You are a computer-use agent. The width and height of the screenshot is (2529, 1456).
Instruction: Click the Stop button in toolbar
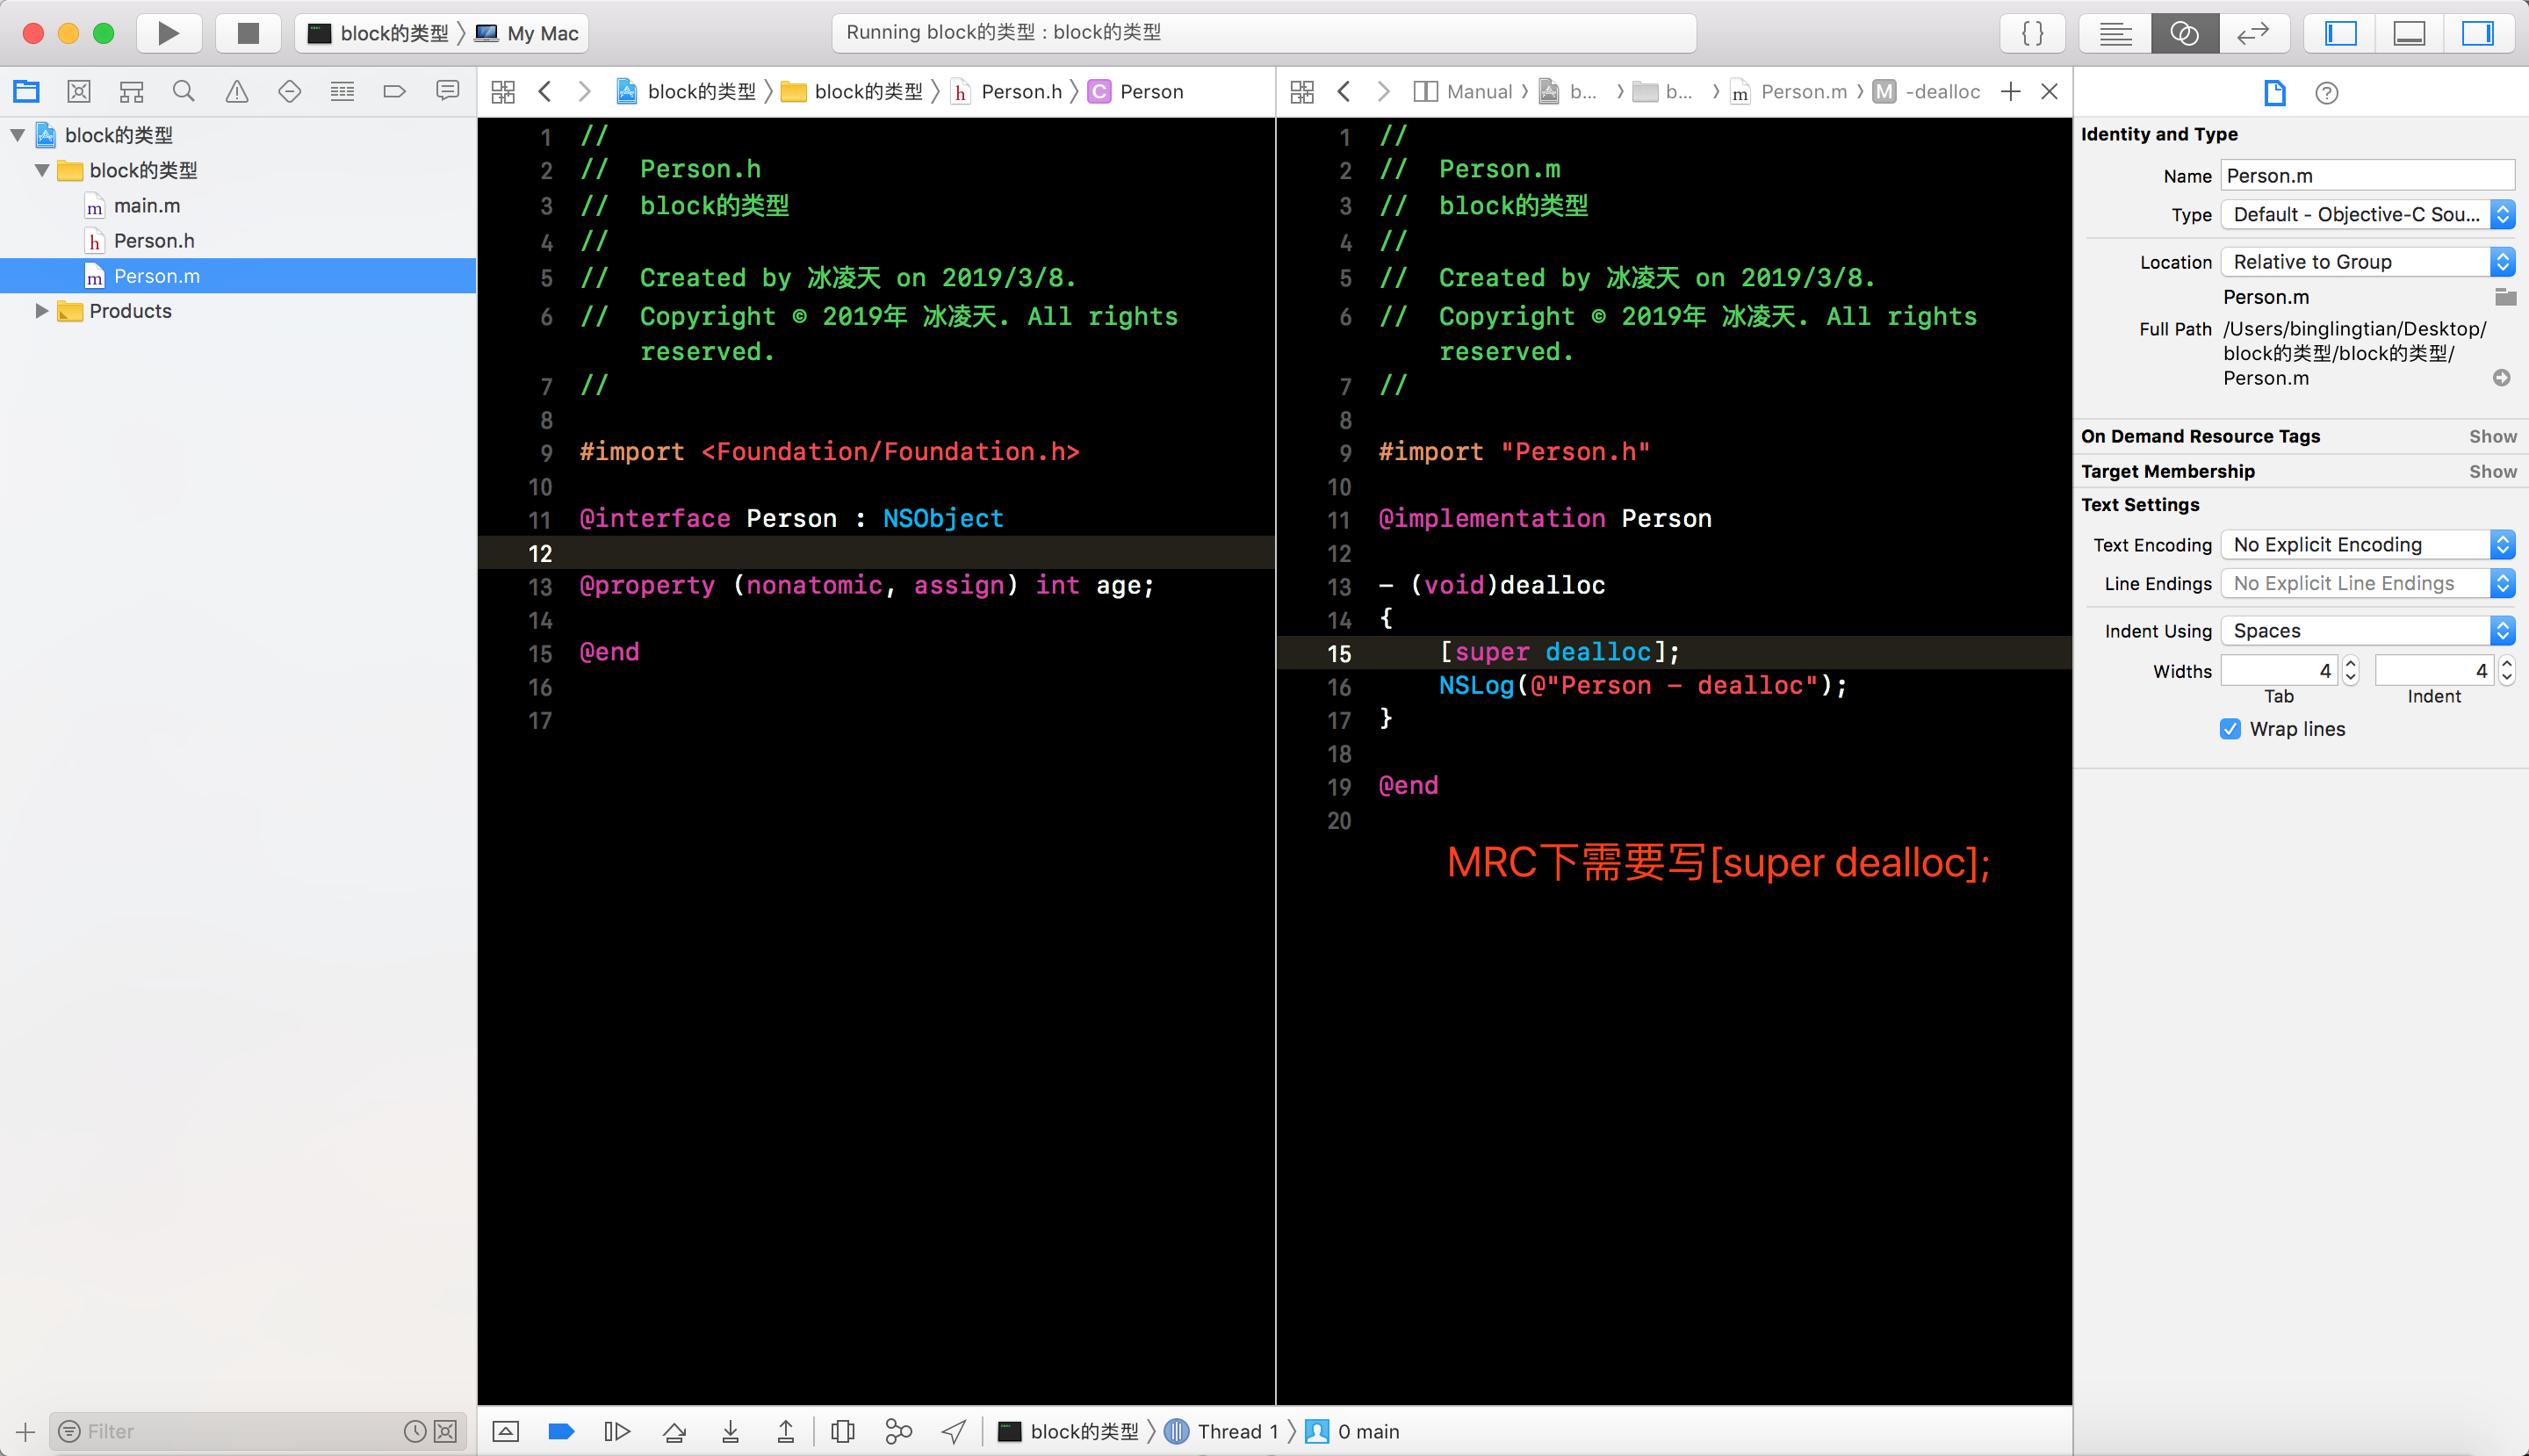[248, 33]
